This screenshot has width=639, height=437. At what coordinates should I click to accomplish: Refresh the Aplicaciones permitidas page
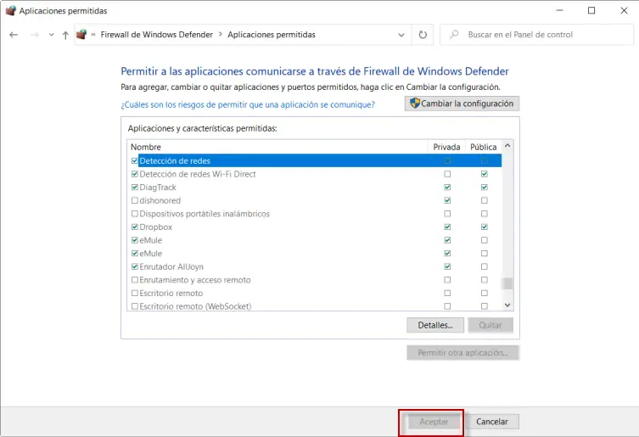tap(423, 35)
